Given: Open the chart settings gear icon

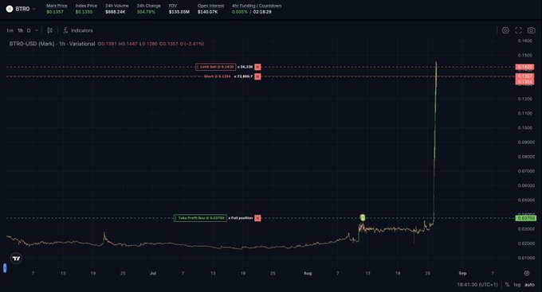Looking at the screenshot, I should 505,30.
